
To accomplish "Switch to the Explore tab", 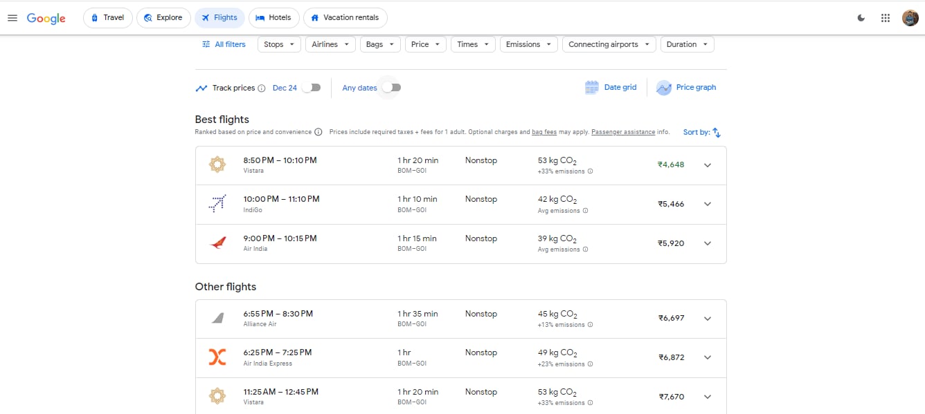I will click(x=163, y=18).
